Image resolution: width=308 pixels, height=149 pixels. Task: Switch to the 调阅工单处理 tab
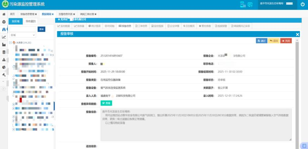[x=87, y=14]
